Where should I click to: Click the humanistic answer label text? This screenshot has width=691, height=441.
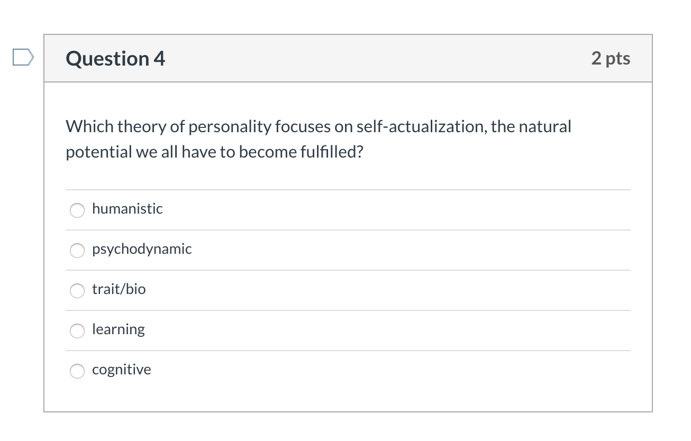click(x=127, y=208)
